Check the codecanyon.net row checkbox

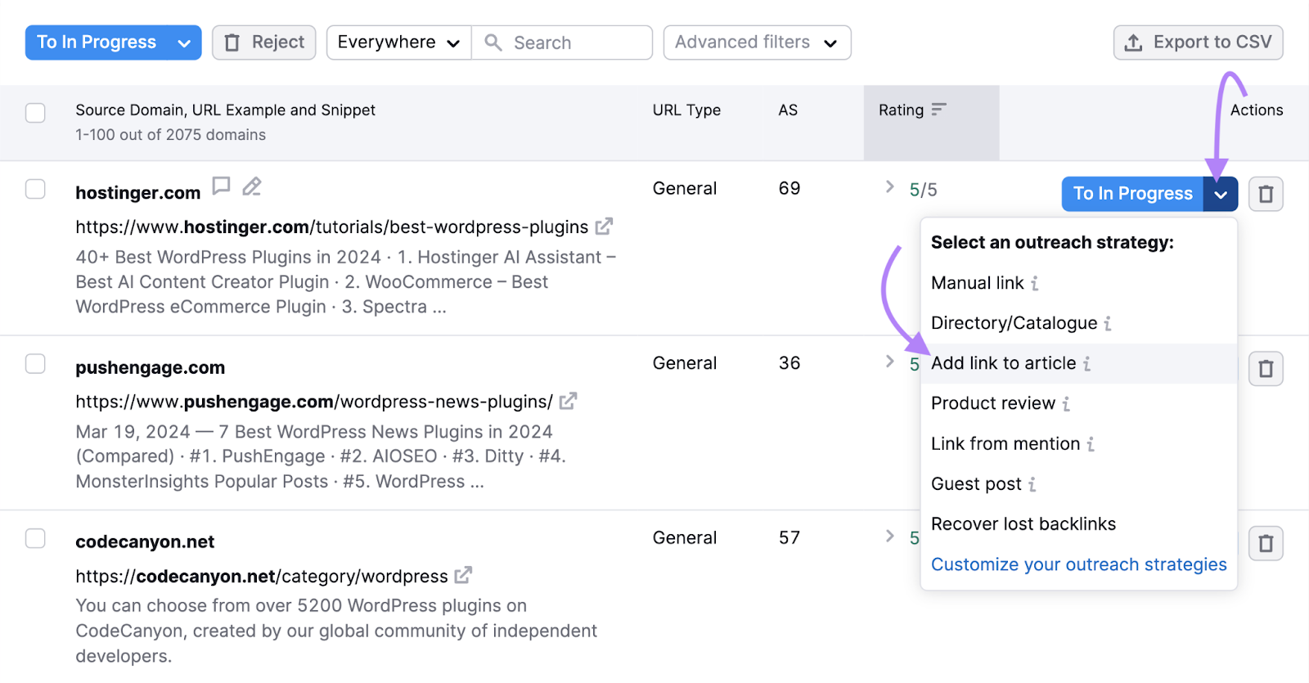tap(35, 538)
